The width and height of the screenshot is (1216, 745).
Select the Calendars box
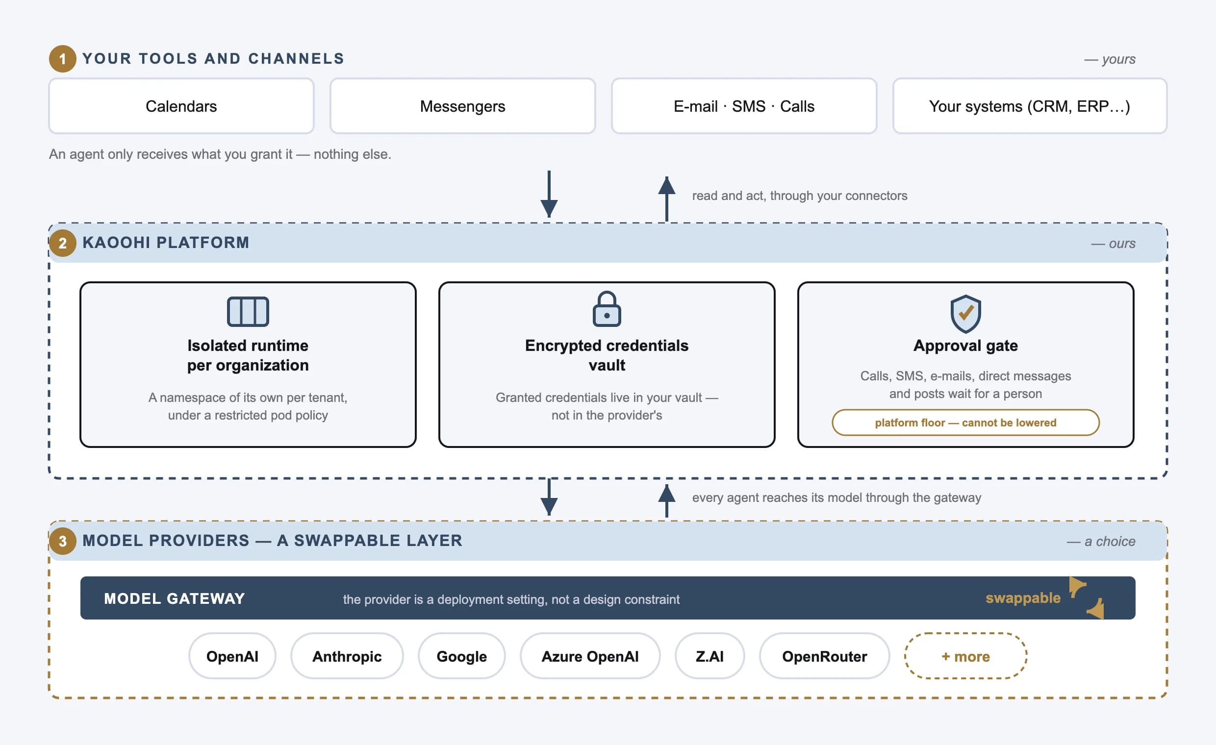[181, 105]
